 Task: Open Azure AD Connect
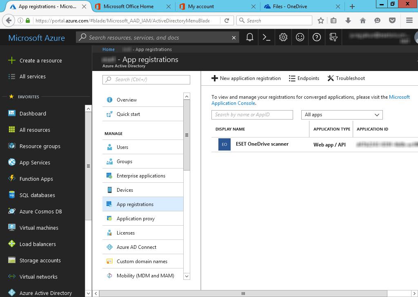[x=143, y=247]
